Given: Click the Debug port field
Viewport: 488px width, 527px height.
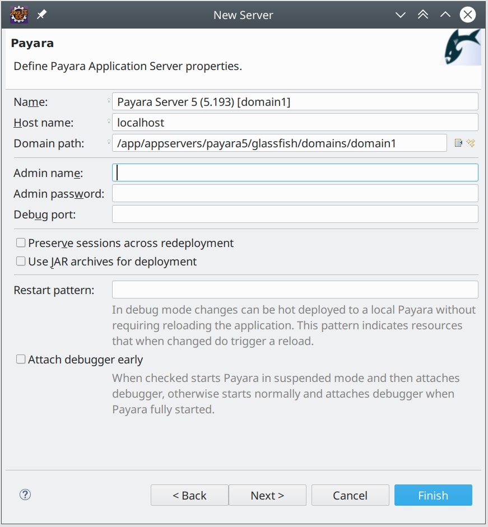Looking at the screenshot, I should [x=295, y=214].
